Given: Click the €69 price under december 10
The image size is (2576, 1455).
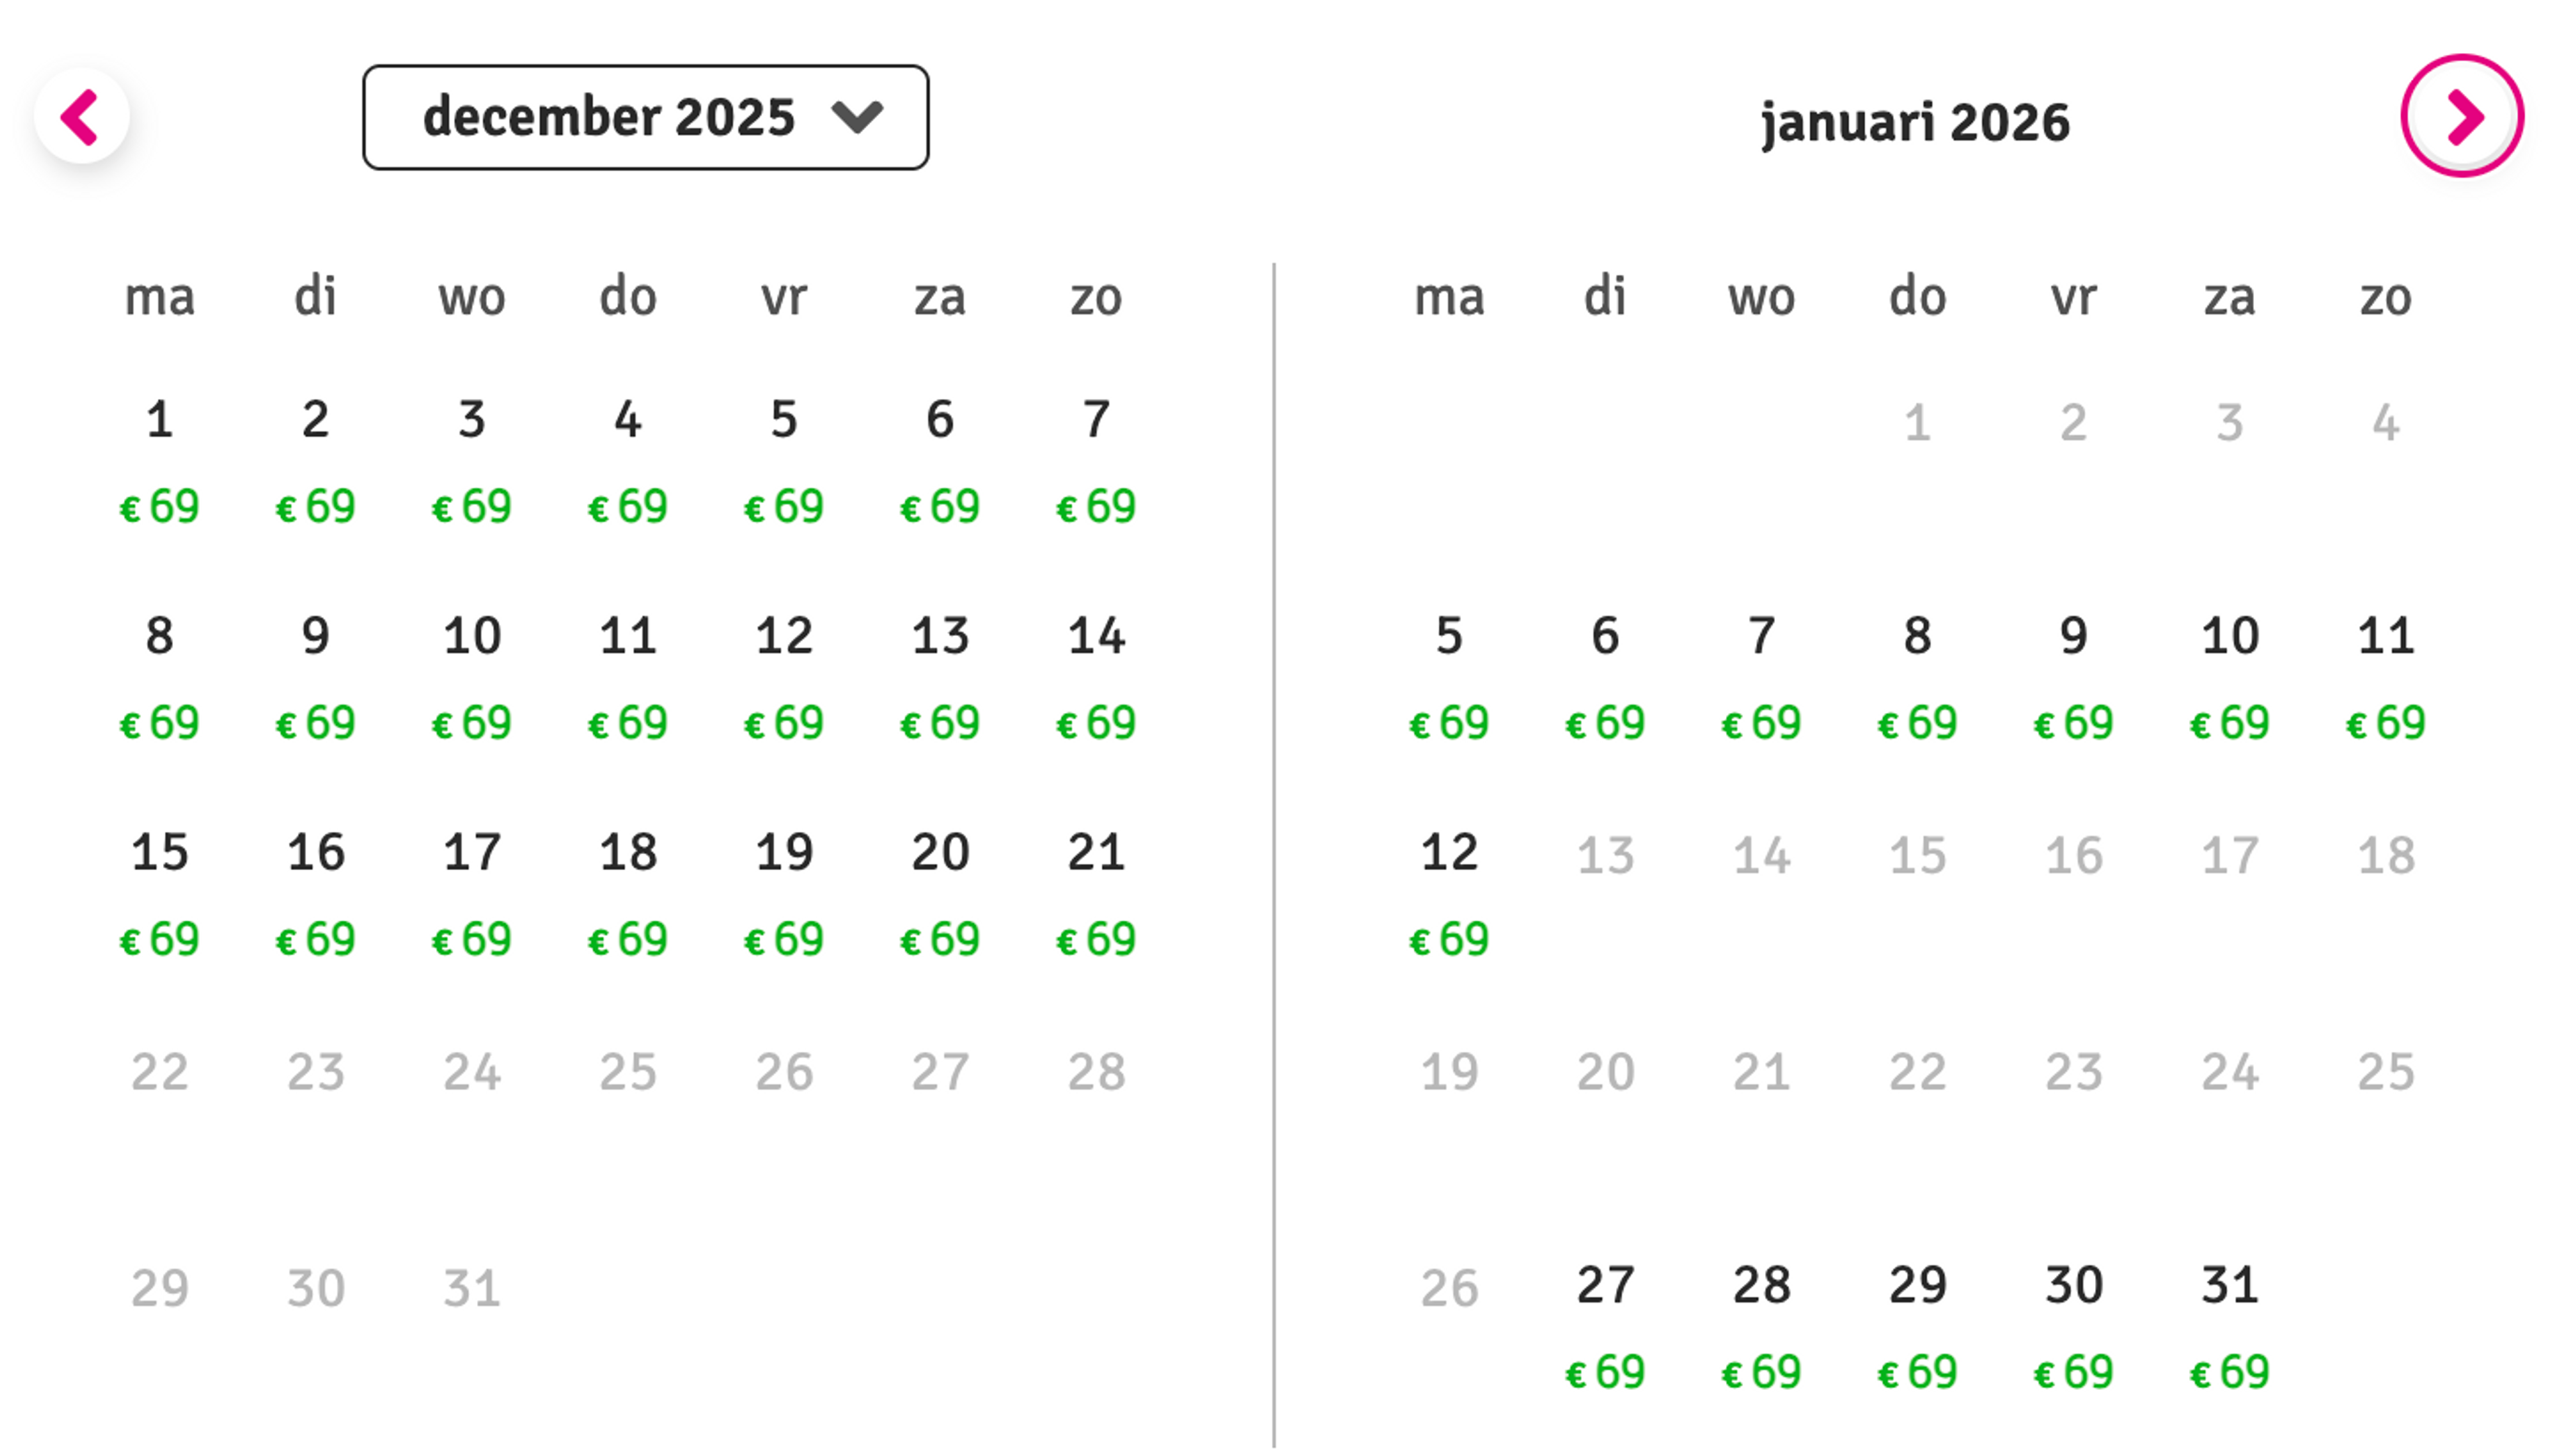Looking at the screenshot, I should click(473, 723).
